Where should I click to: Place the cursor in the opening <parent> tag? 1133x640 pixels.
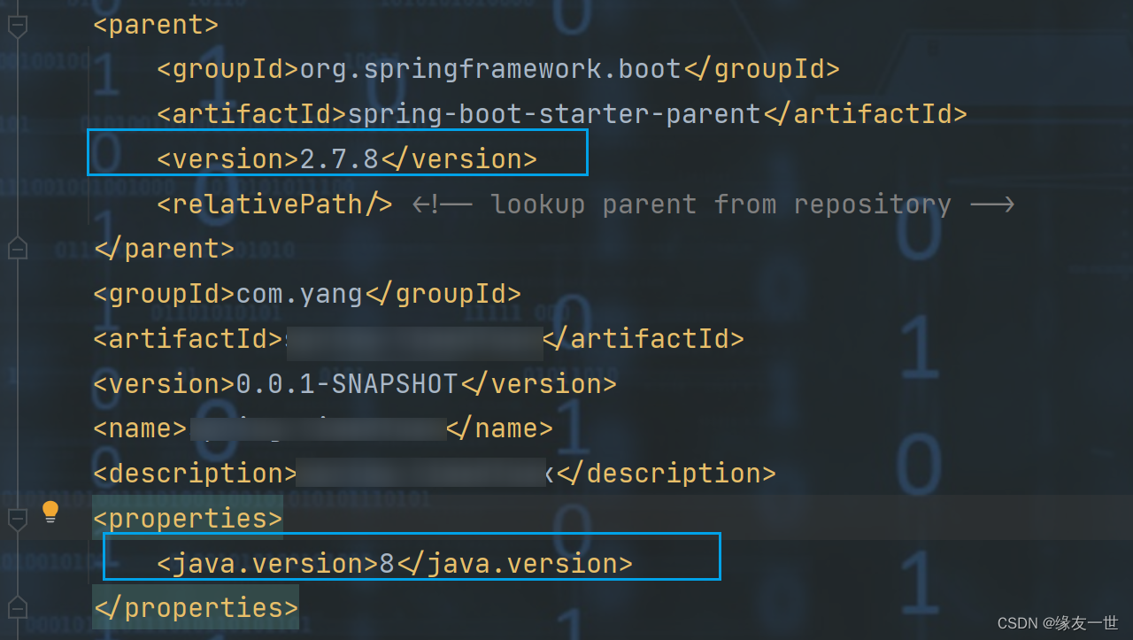[x=156, y=25]
